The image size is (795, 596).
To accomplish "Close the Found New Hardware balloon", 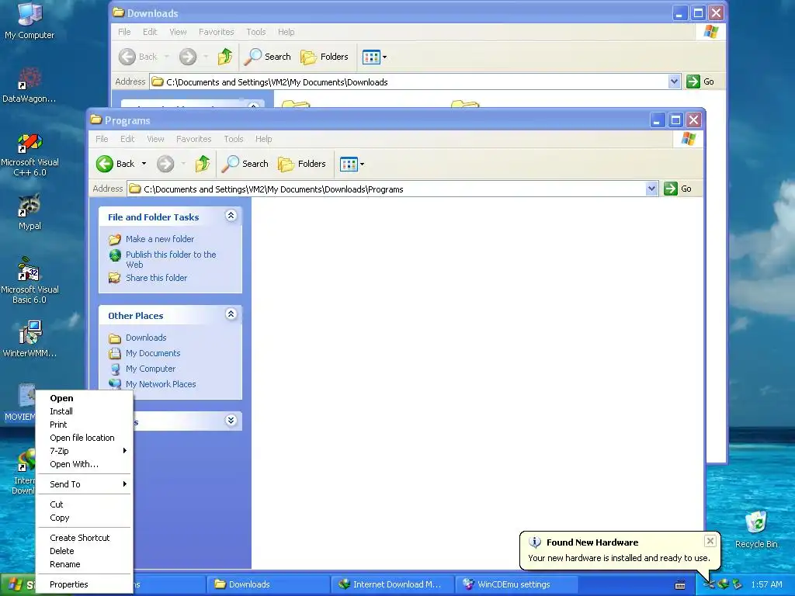I will (x=710, y=541).
